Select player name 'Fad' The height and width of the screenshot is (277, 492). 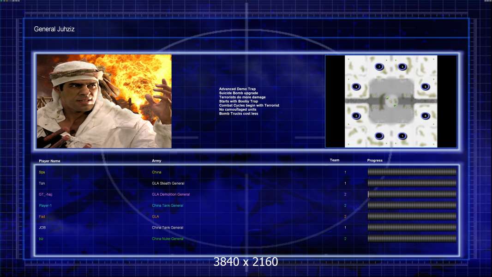(42, 217)
